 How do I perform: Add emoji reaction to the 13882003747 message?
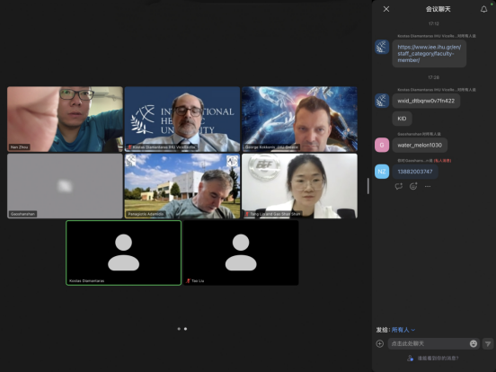point(413,186)
